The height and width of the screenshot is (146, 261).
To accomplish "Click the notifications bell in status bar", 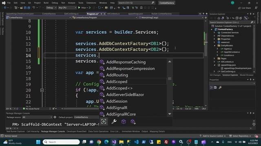I will tap(257, 136).
